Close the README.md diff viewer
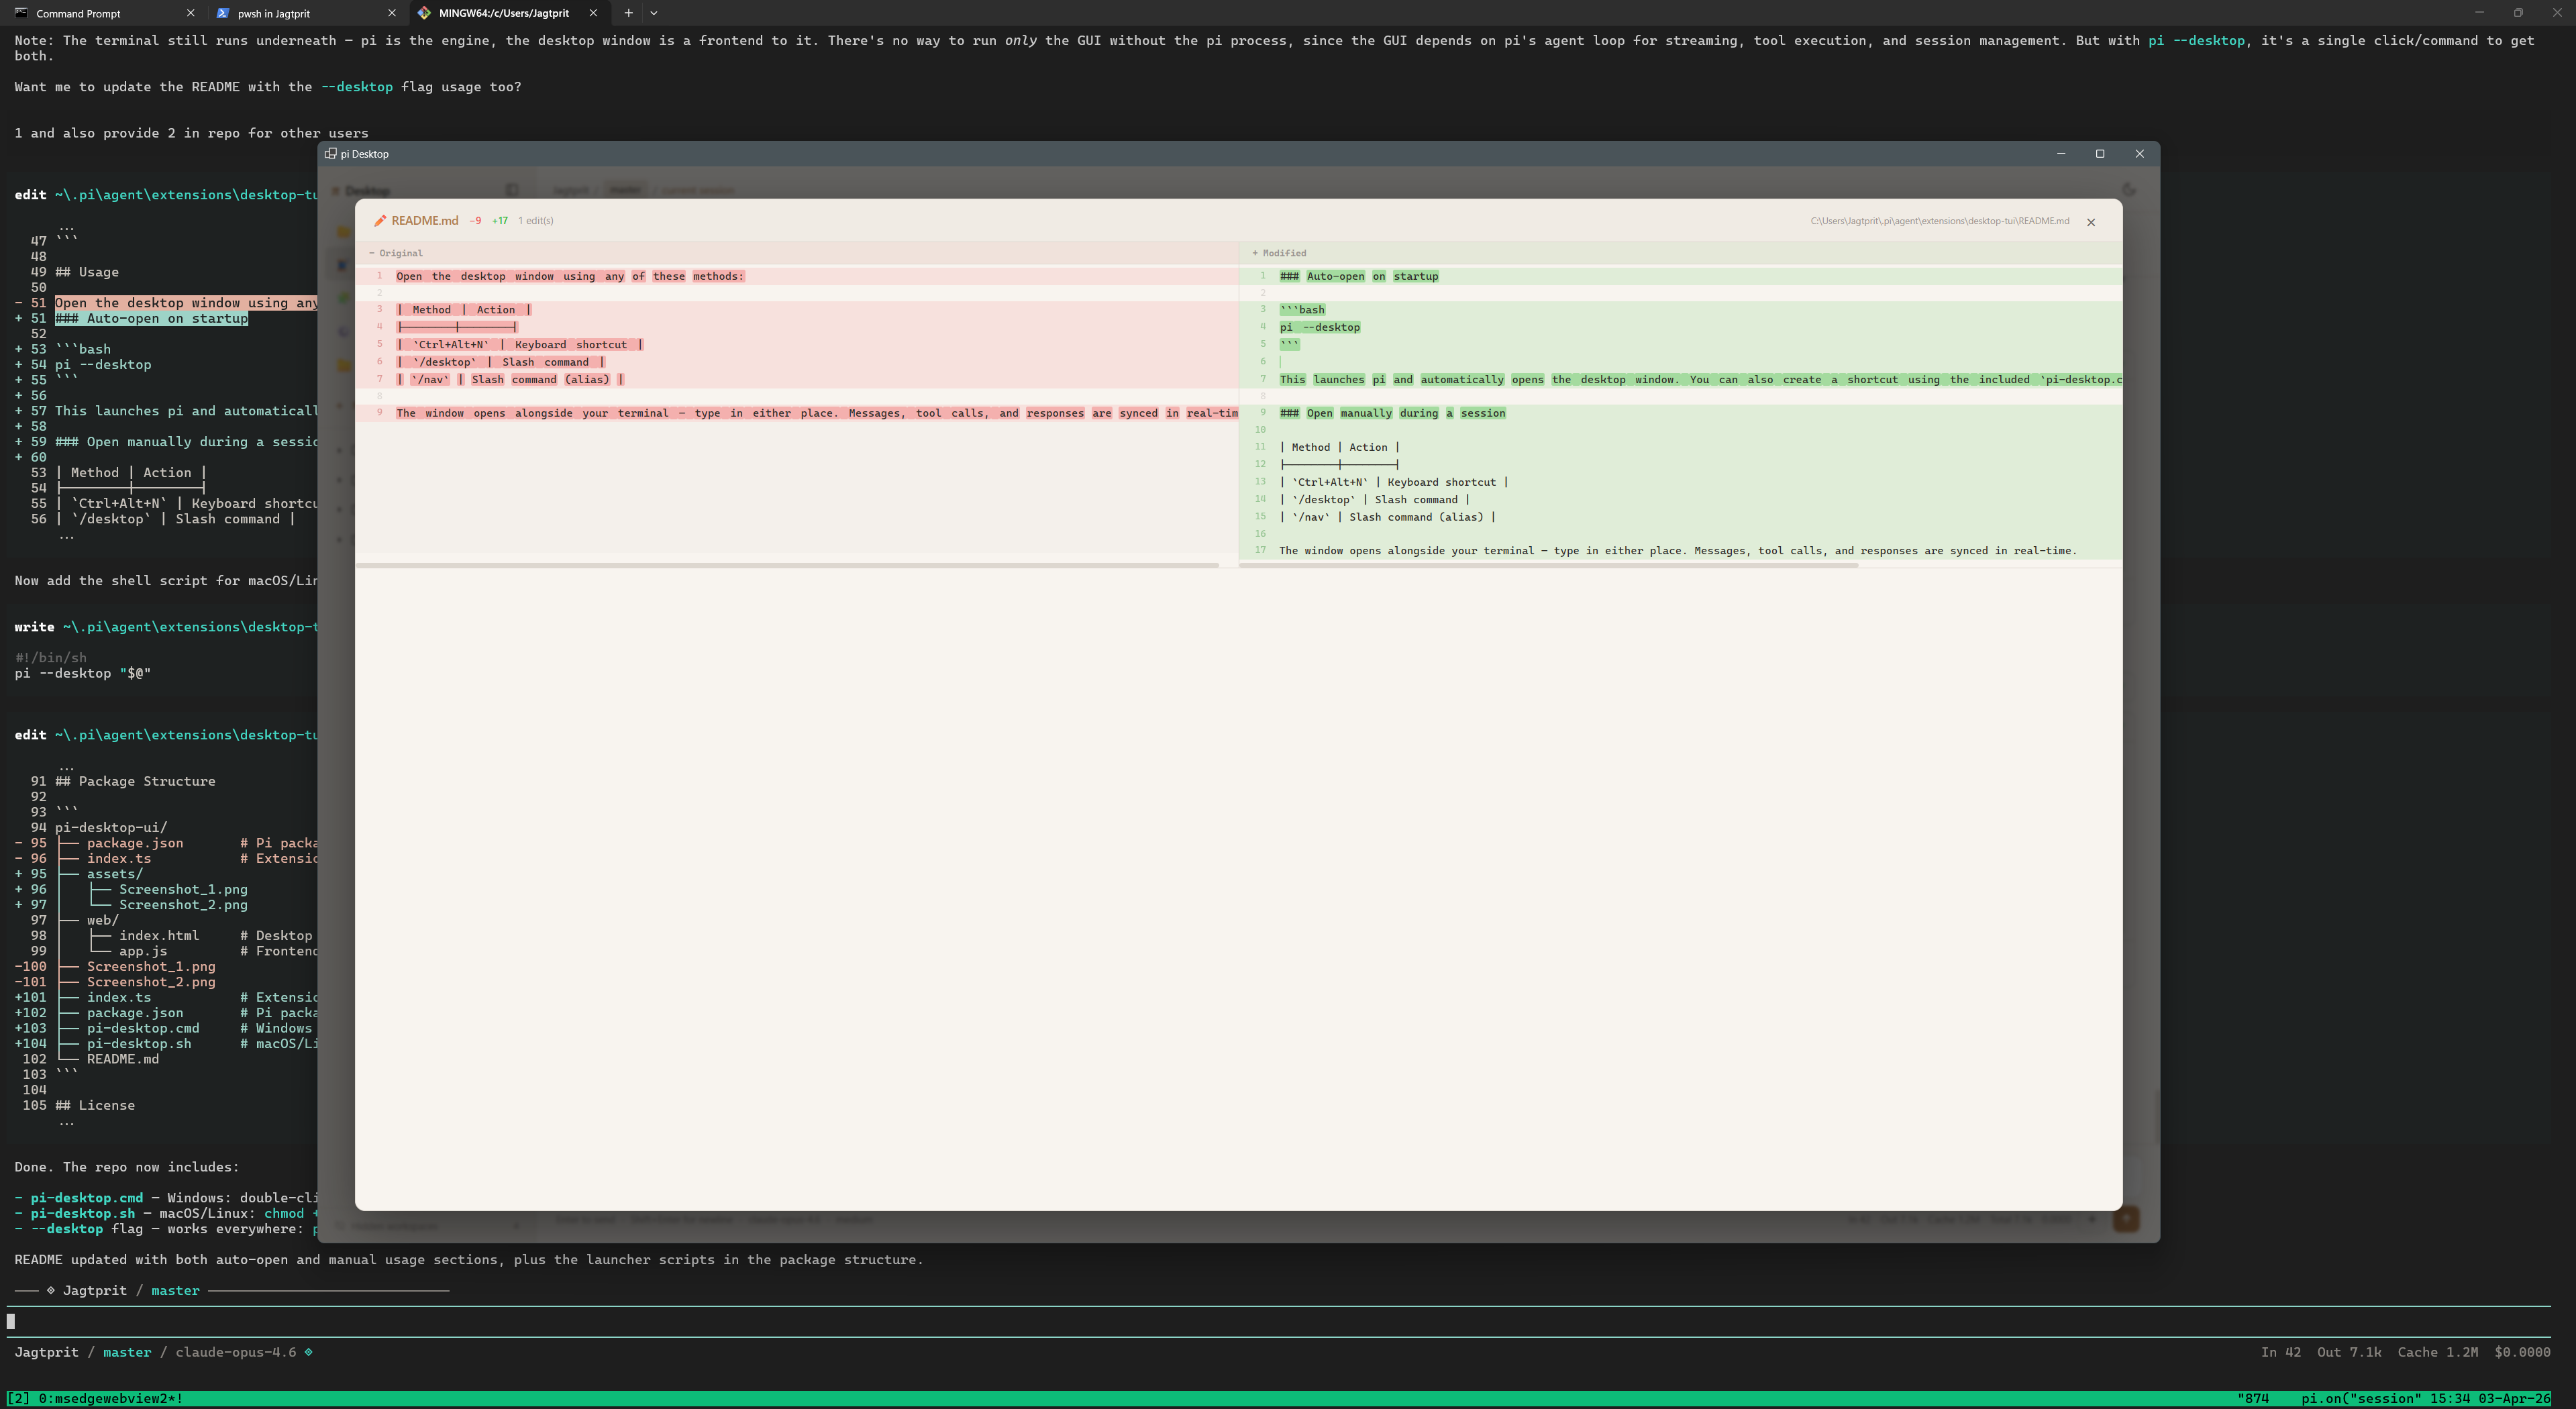This screenshot has width=2576, height=1409. tap(2090, 222)
